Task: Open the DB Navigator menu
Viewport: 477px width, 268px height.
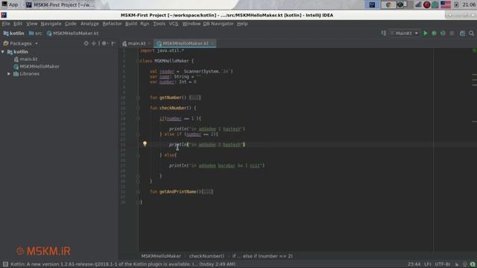Action: [218, 24]
